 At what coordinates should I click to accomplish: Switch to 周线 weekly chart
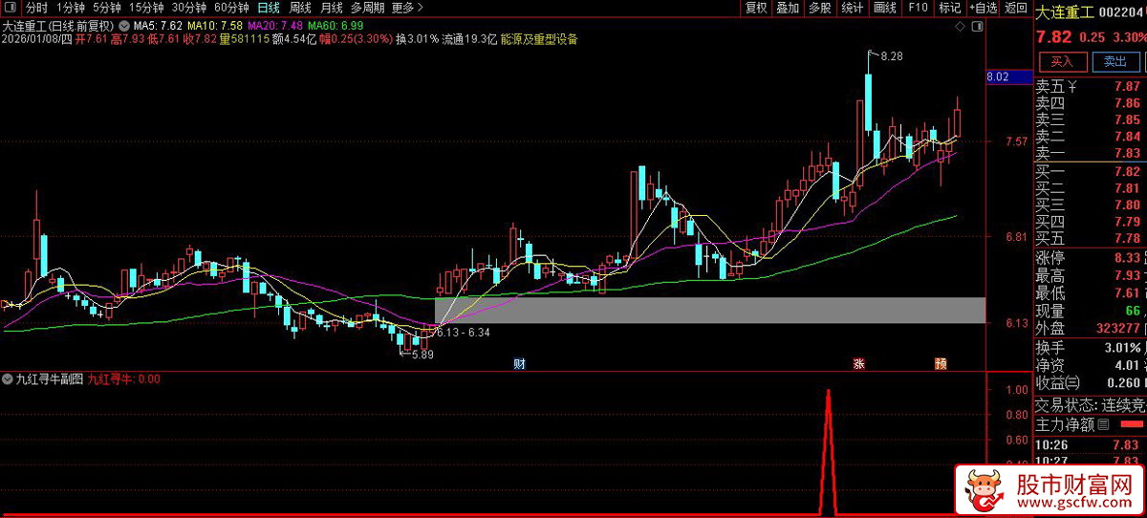[300, 8]
